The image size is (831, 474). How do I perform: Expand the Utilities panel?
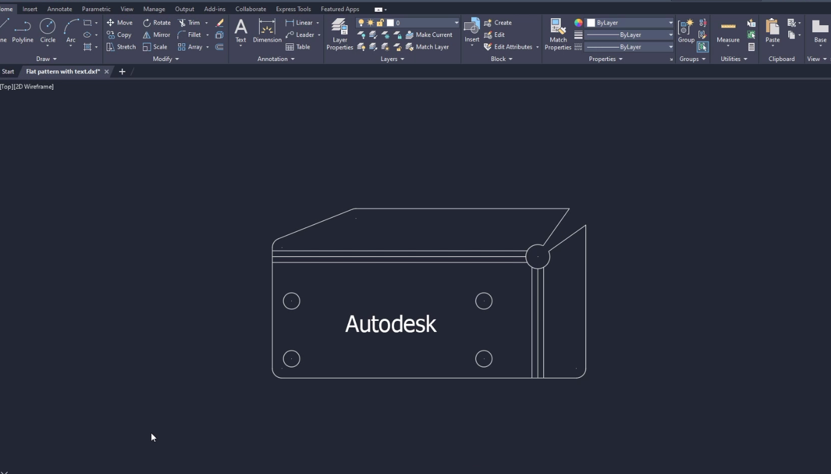734,59
